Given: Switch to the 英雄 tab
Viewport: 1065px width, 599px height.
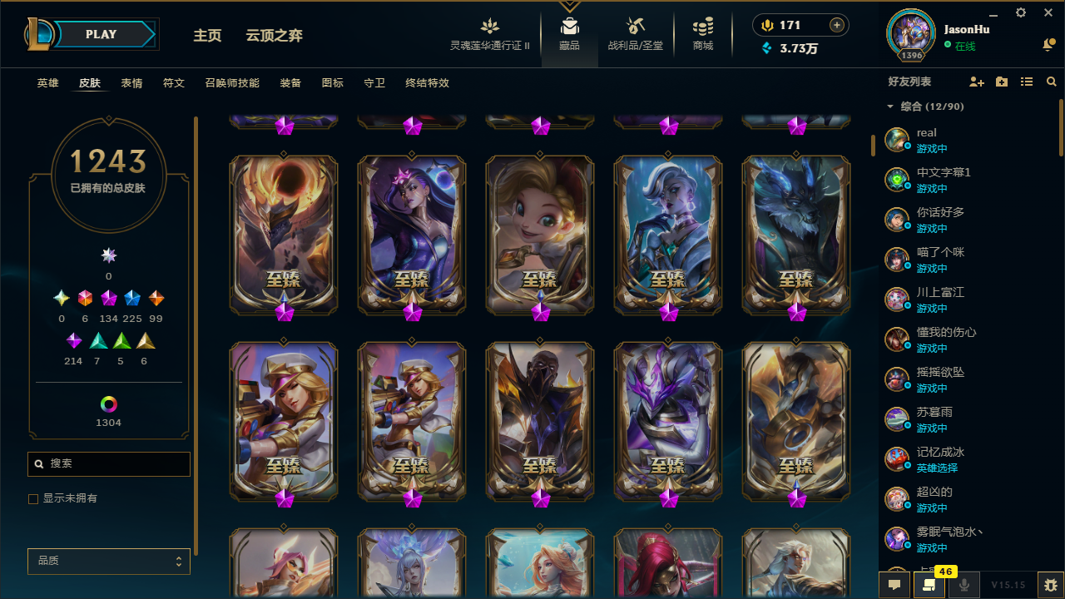Looking at the screenshot, I should [x=48, y=83].
